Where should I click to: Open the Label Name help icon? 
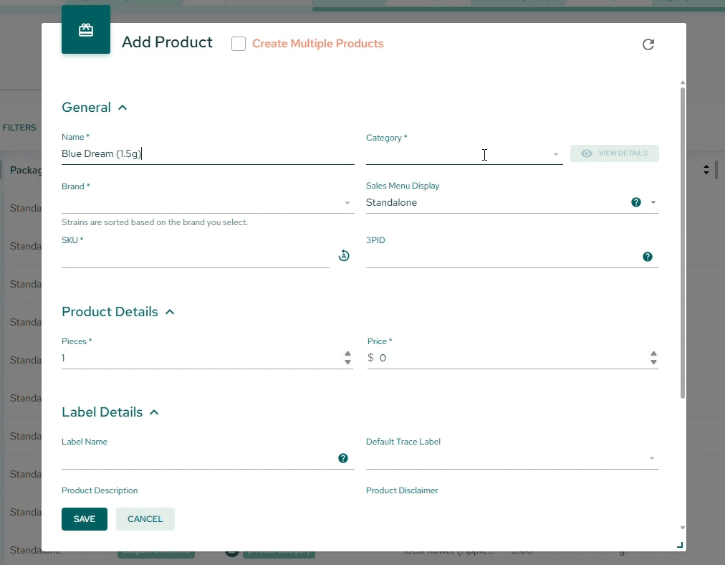tap(343, 458)
